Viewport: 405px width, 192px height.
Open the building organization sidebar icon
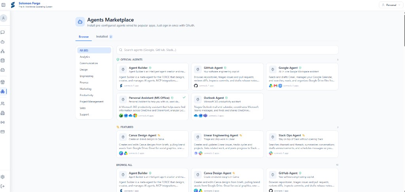click(3, 113)
